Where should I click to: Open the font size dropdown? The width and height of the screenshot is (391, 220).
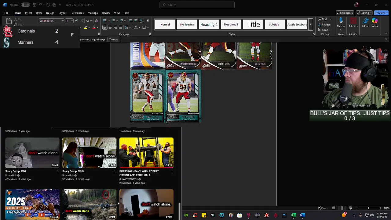tap(72, 21)
